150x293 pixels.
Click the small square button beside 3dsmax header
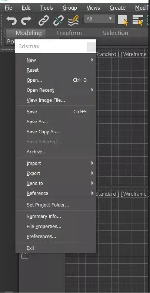pyautogui.click(x=91, y=47)
